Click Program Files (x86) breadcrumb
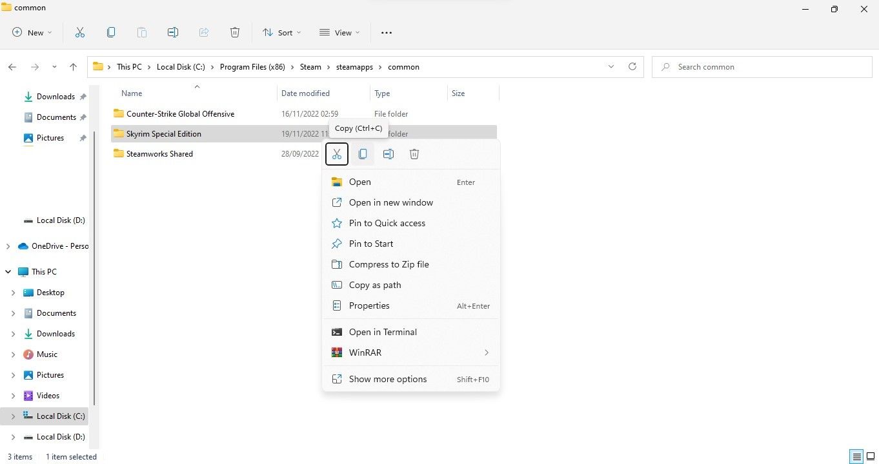The image size is (879, 464). pyautogui.click(x=252, y=67)
